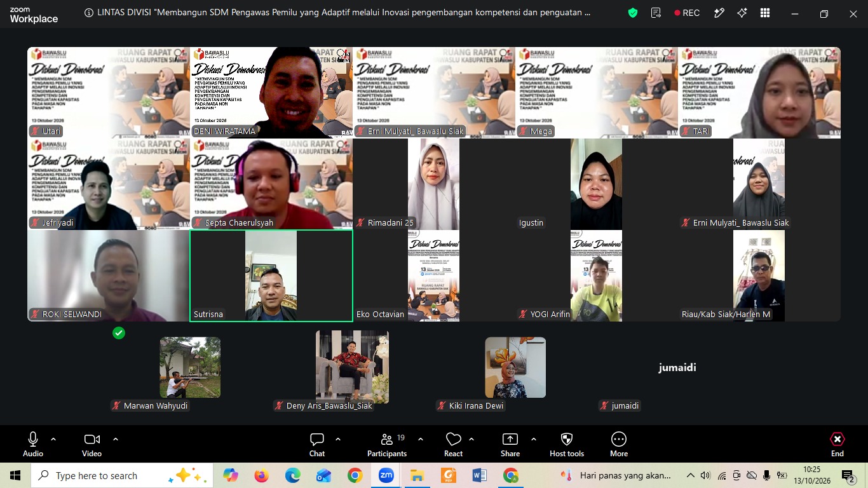Expand video settings arrow next to Video
The width and height of the screenshot is (868, 488).
pos(116,439)
